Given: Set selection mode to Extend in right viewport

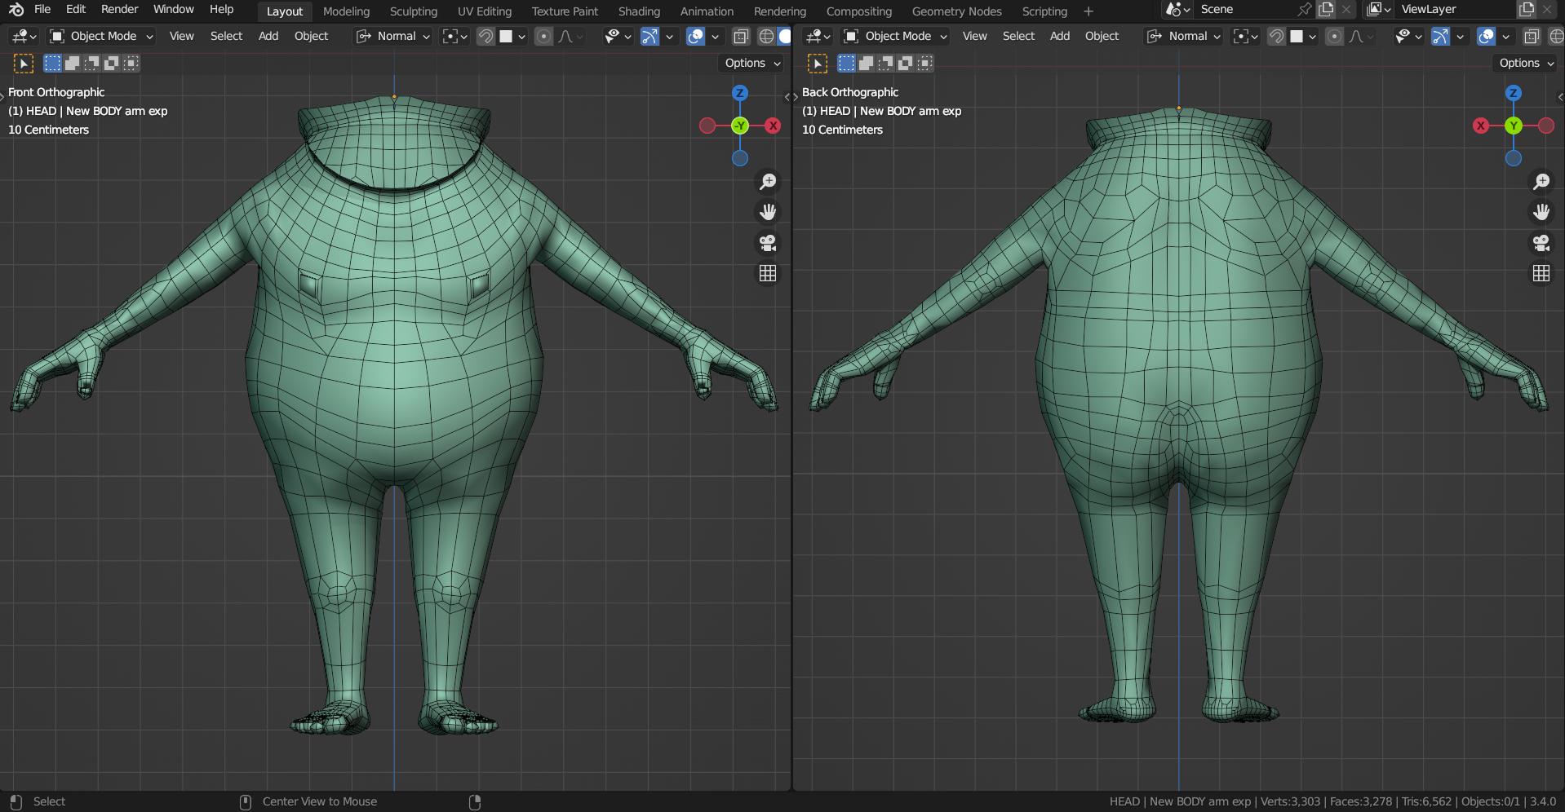Looking at the screenshot, I should [x=866, y=63].
